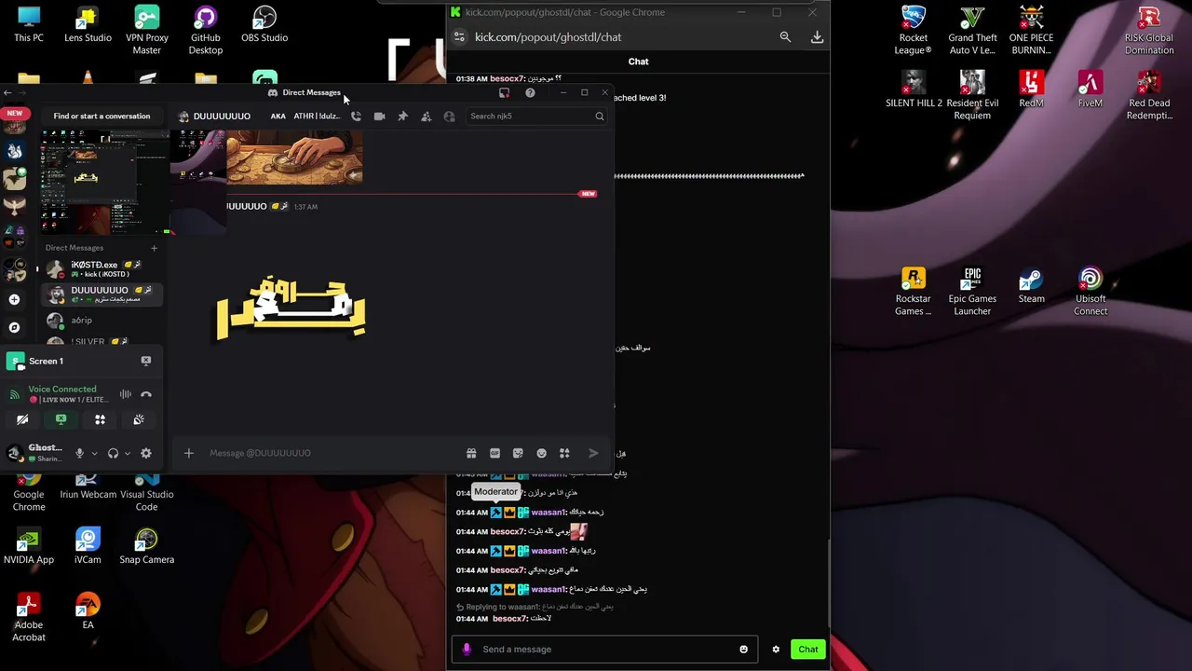Click the Kick Send a message field

point(605,650)
